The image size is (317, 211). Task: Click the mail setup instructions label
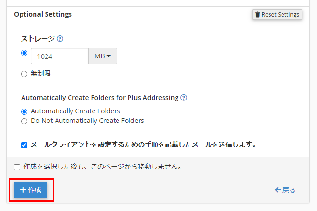coord(143,144)
